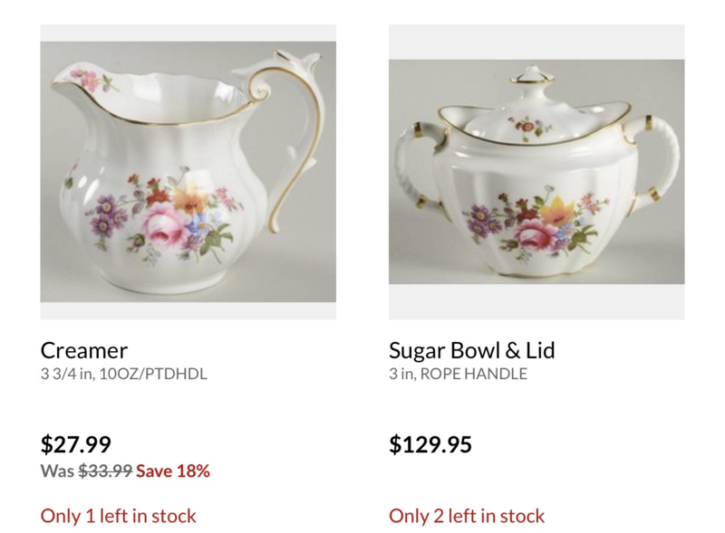
Task: Click the red Save 18% label
Action: (173, 471)
